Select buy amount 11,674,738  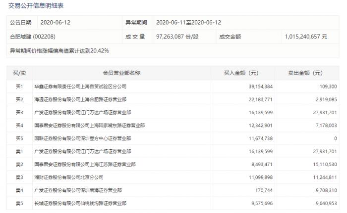tap(260, 138)
